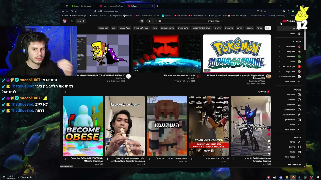
Task: Expand more subscriptions below BeardMeatsFood
Action: [290, 82]
